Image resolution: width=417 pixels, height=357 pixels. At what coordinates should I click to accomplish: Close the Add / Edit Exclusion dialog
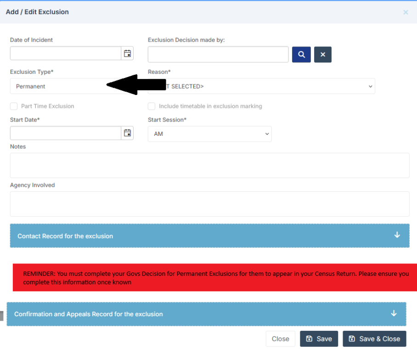(406, 12)
